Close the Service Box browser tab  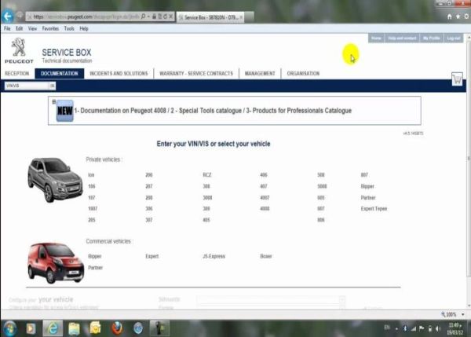coord(241,17)
